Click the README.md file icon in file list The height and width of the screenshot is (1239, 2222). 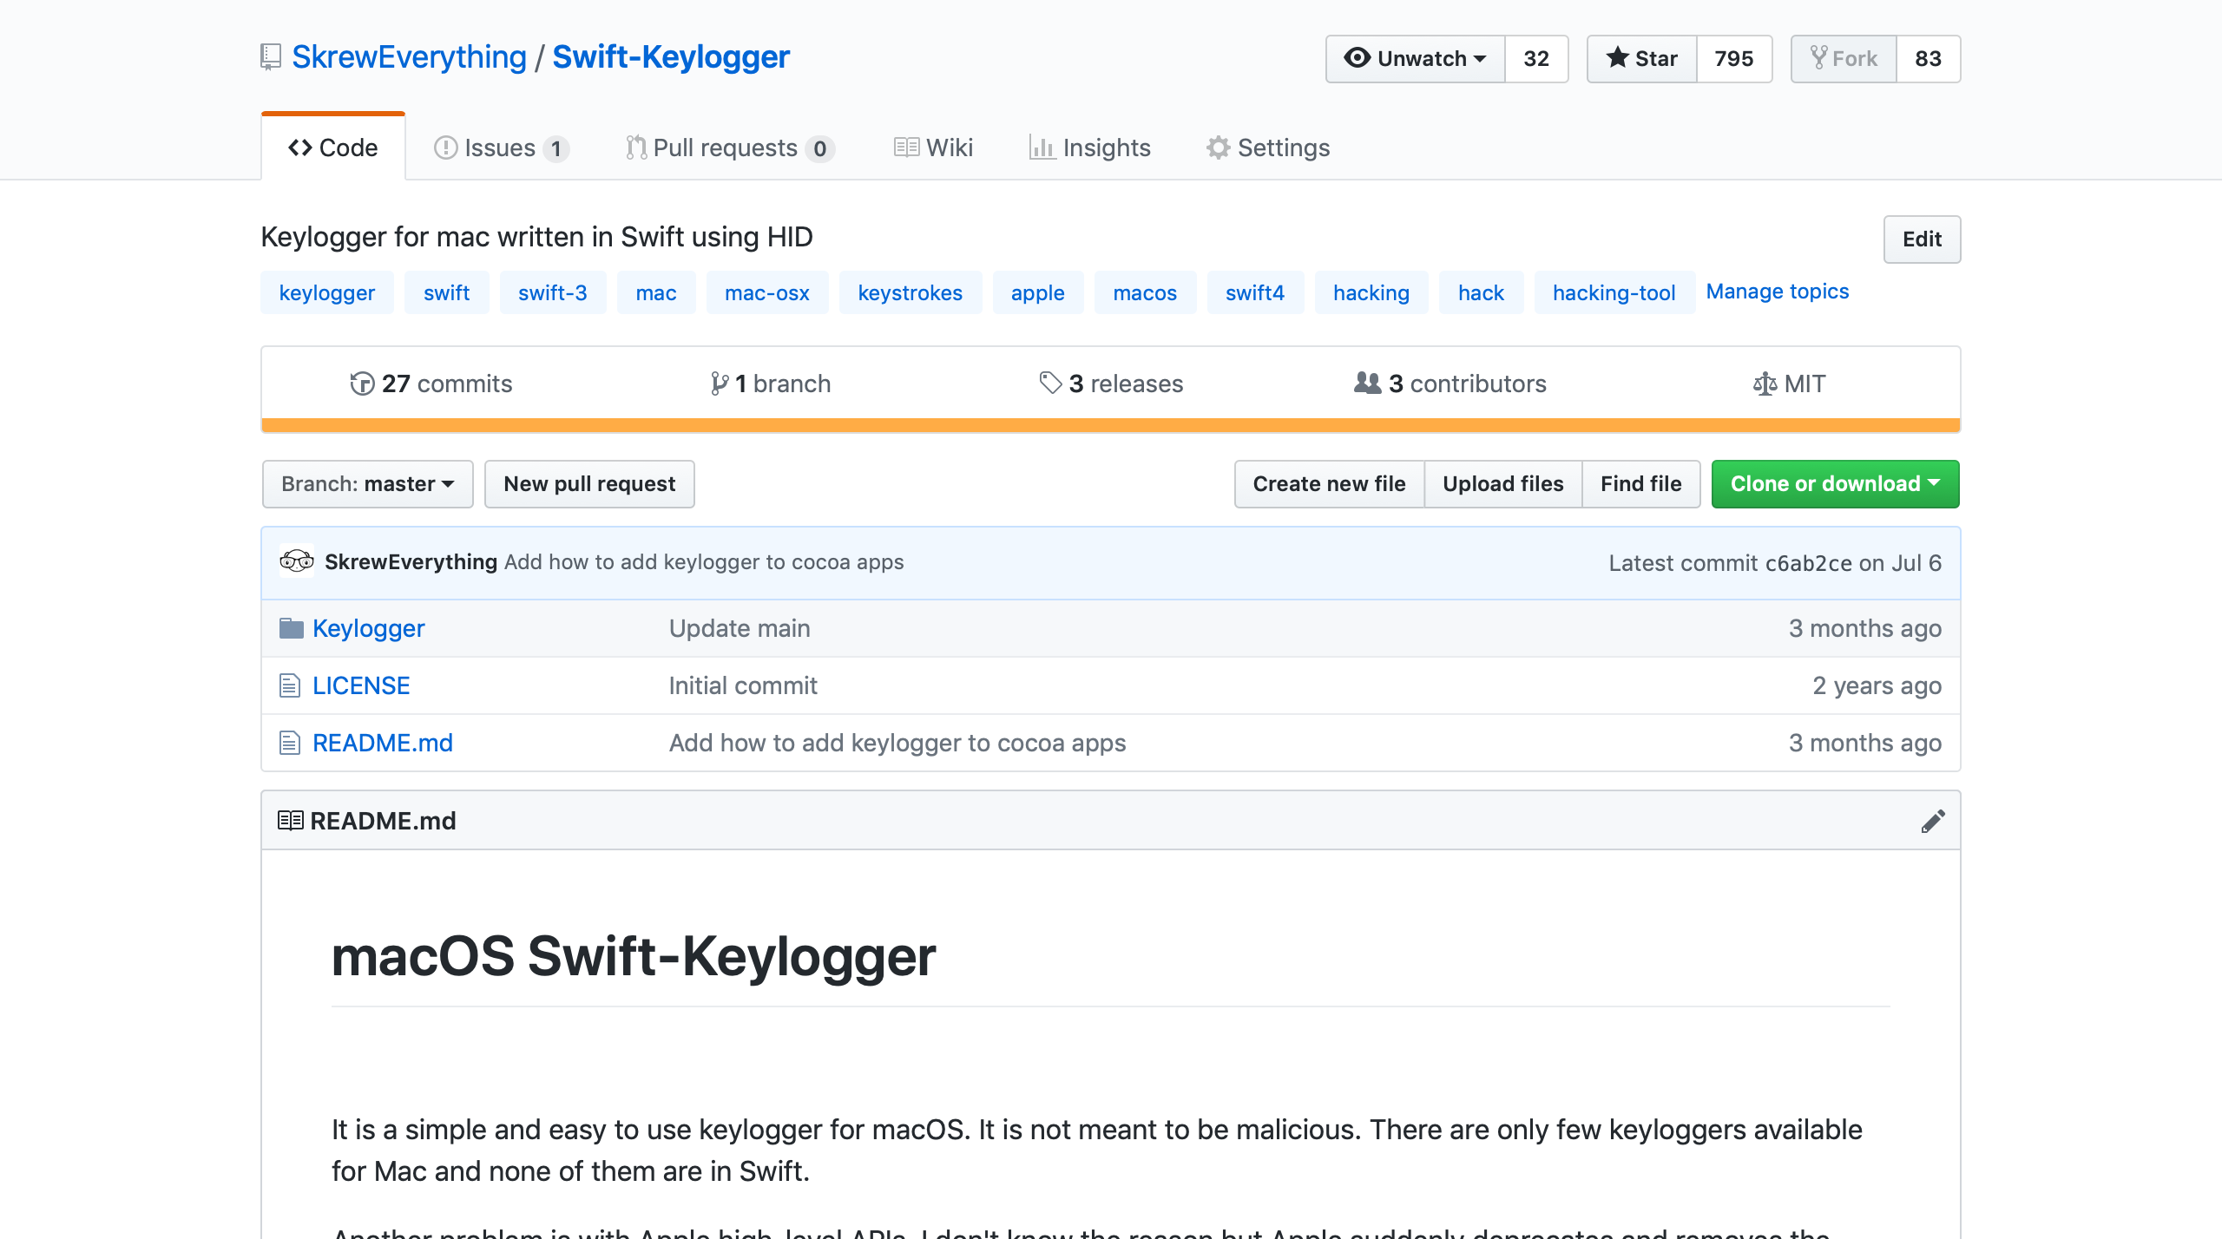[290, 743]
